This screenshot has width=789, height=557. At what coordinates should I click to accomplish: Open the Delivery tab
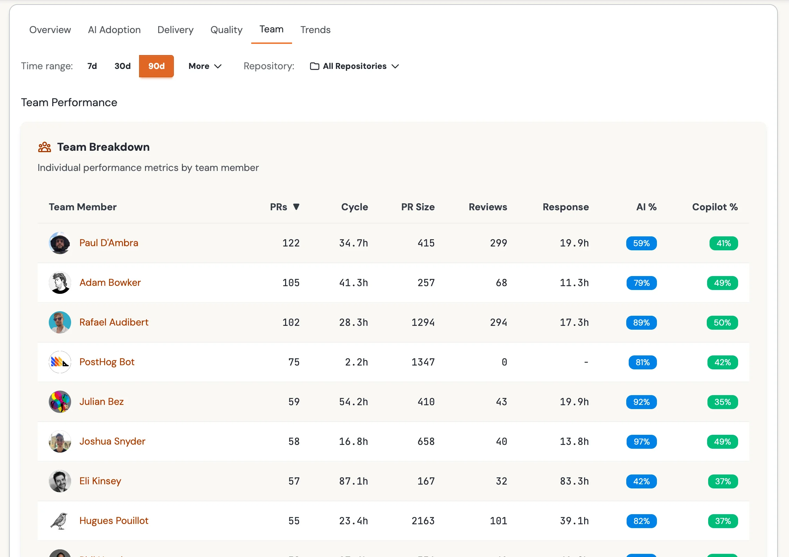click(175, 30)
